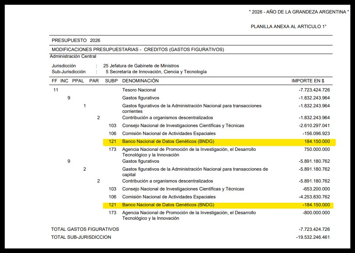Select '25 Jefatura de Gabinete de Ministros'
355x253 pixels.
pyautogui.click(x=141, y=66)
